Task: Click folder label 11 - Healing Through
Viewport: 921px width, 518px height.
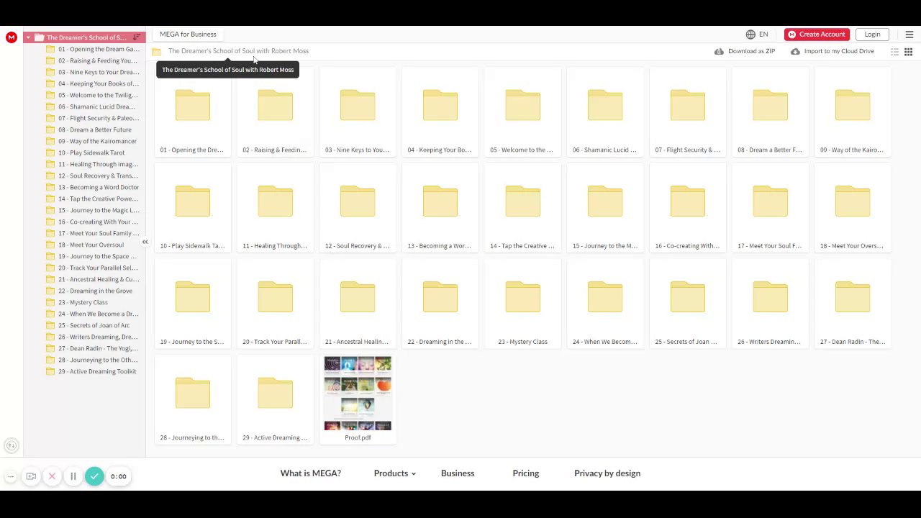Action: point(275,246)
